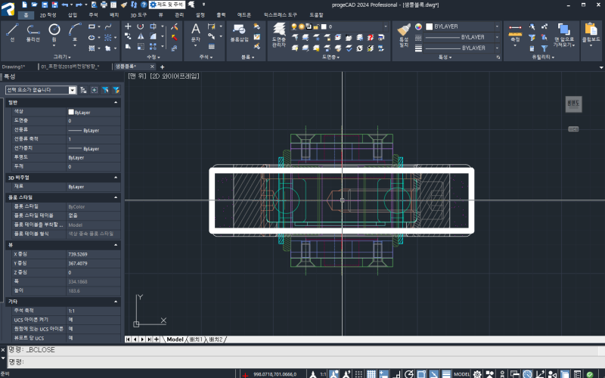Switch to the Drawing1* document tab
This screenshot has height=378, width=605.
(x=14, y=67)
